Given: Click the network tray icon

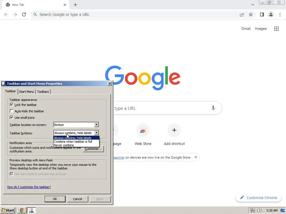Looking at the screenshot, I should (x=252, y=211).
